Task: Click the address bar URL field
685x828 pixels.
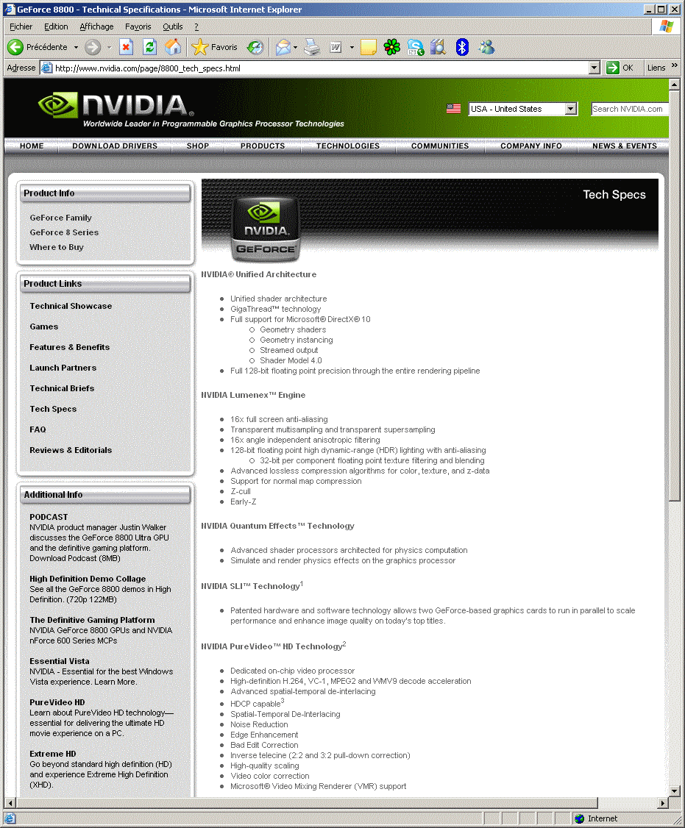Action: click(x=321, y=68)
